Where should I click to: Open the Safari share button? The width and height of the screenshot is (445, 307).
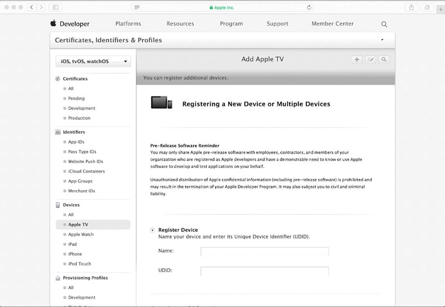tap(411, 8)
